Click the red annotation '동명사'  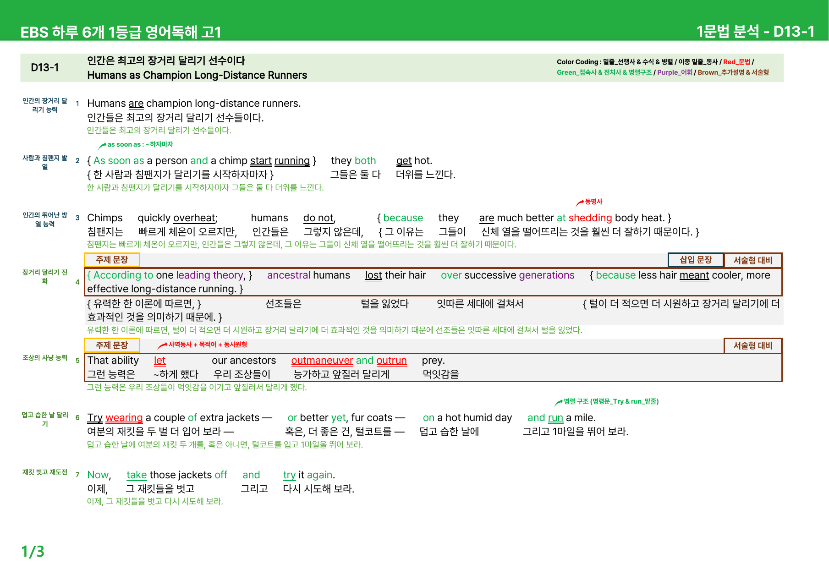(593, 202)
